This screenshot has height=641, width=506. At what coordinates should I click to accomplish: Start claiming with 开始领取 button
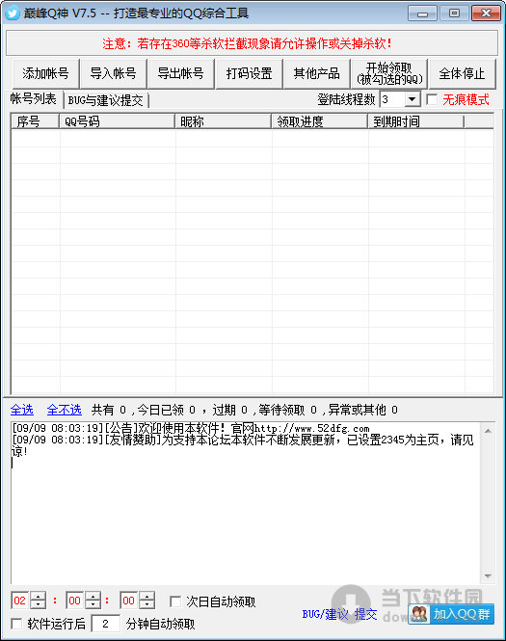389,73
